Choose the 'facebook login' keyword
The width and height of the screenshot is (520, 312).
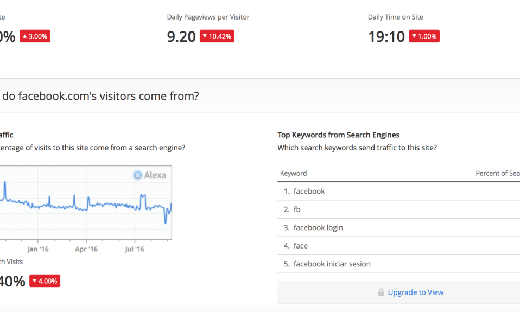click(x=318, y=227)
